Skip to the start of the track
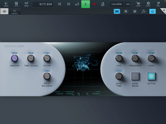 pyautogui.click(x=60, y=4)
